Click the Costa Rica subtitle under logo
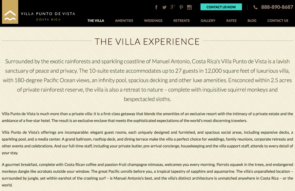295x191 pixels. click(x=49, y=20)
